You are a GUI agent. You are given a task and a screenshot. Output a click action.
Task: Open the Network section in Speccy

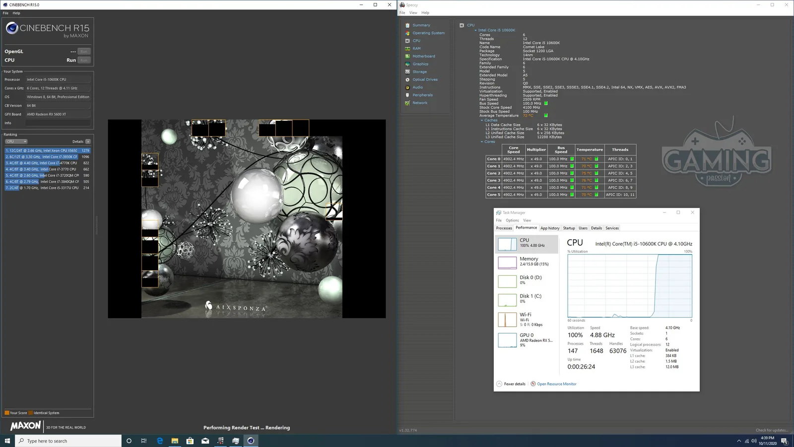pos(419,103)
